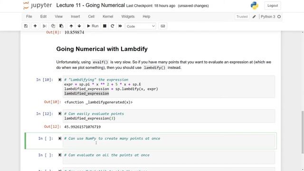
Task: Open the Kernel menu
Action: click(108, 17)
